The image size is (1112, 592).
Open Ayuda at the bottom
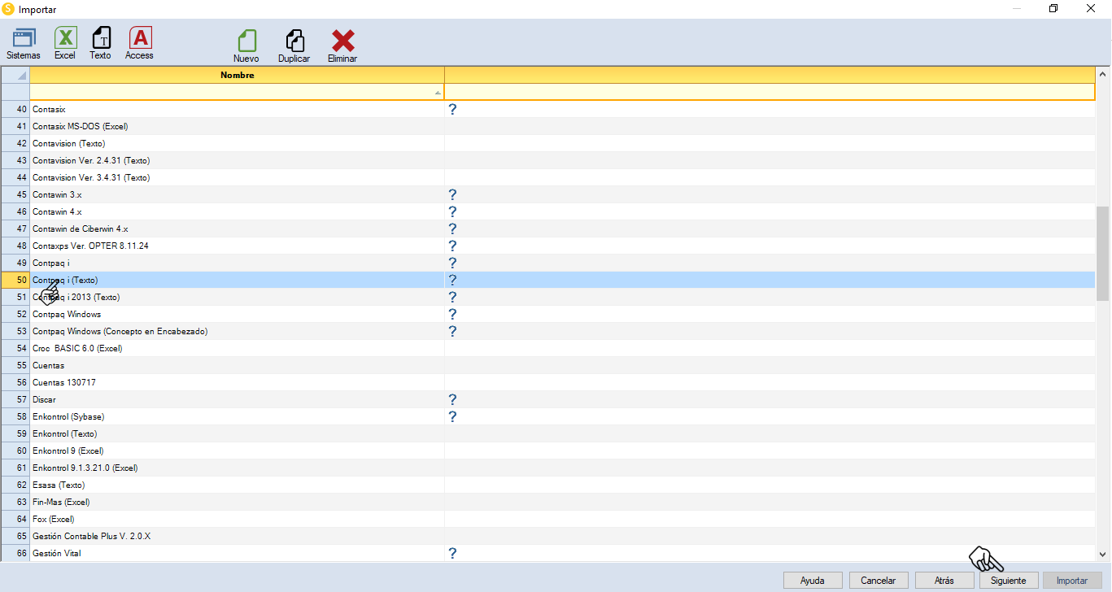tap(813, 581)
